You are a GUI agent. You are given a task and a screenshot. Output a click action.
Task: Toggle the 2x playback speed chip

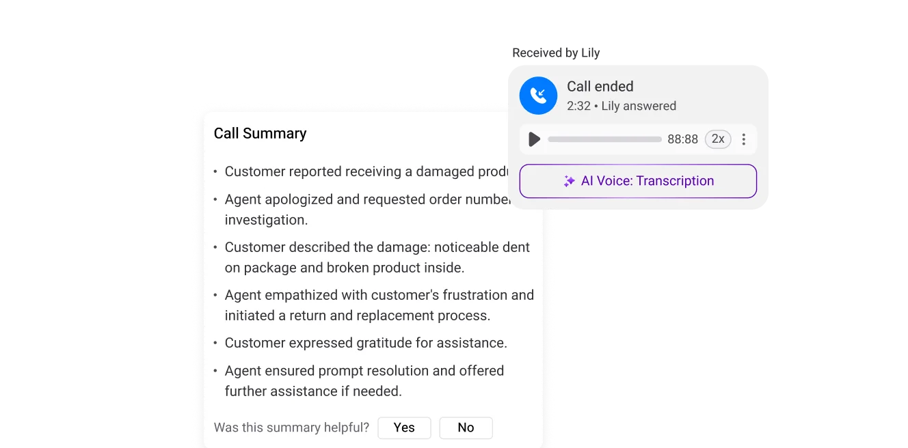click(717, 139)
